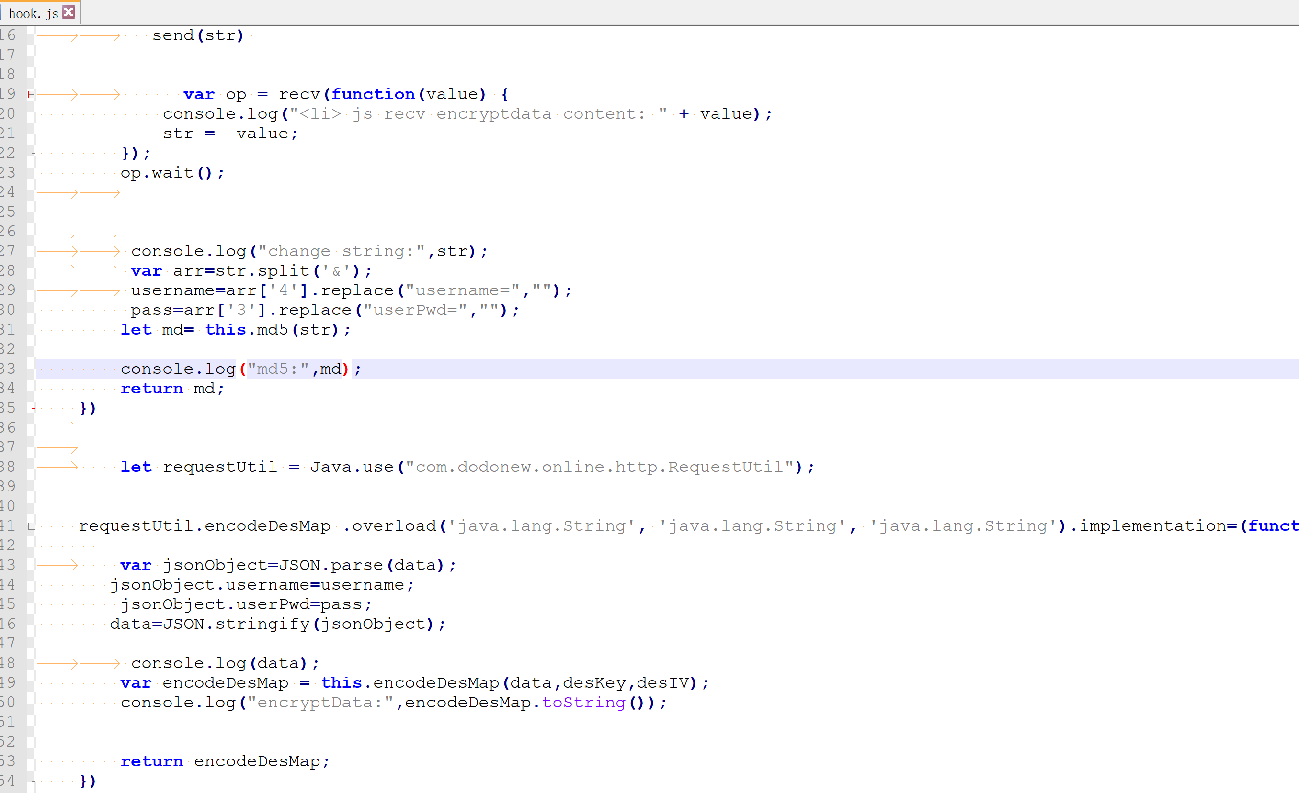Click 'username=arr' assignment on line 29
Viewport: 1299px width, 793px height.
194,290
